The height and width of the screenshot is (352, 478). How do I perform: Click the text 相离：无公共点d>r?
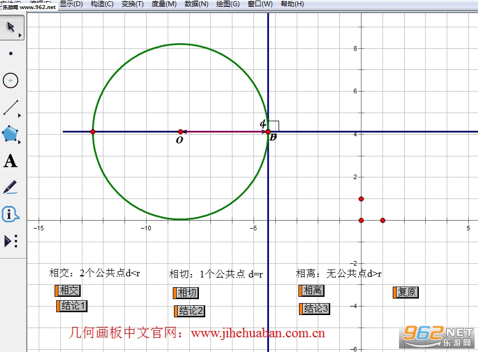tap(339, 274)
